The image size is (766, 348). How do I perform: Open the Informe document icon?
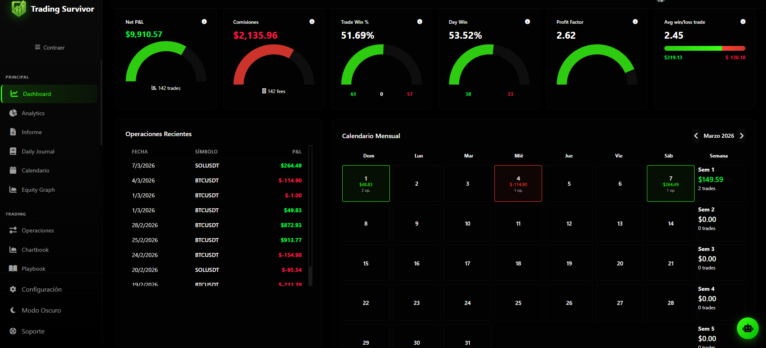tap(13, 132)
